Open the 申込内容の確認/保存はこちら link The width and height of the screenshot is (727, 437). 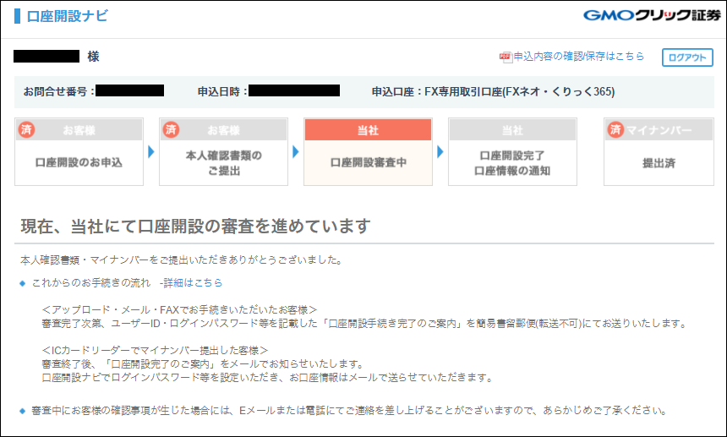[578, 56]
